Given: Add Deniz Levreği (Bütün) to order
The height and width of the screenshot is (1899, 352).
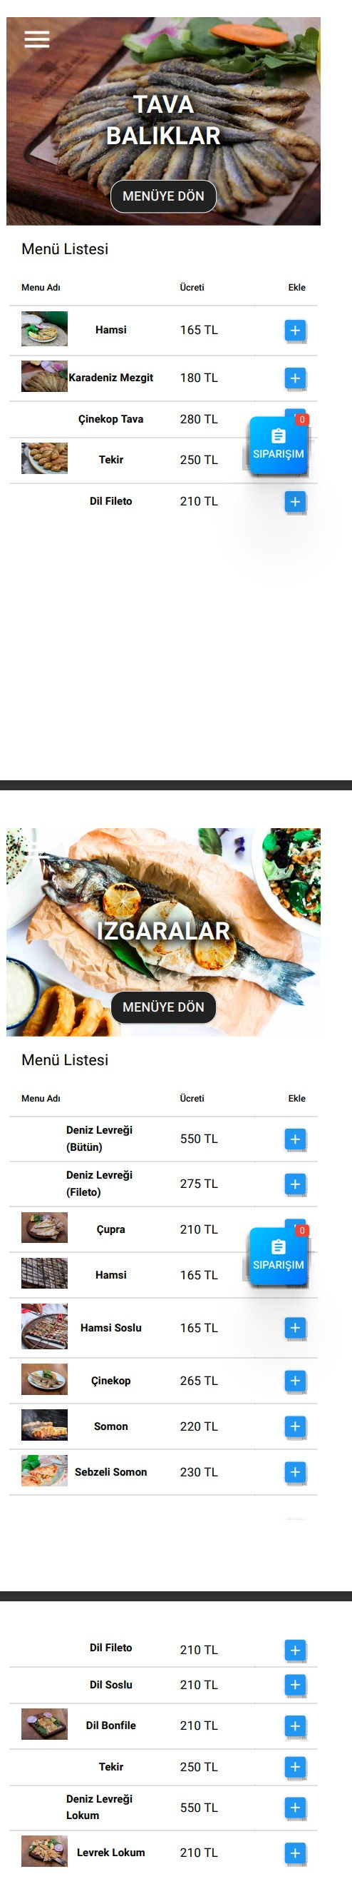Looking at the screenshot, I should tap(294, 1139).
